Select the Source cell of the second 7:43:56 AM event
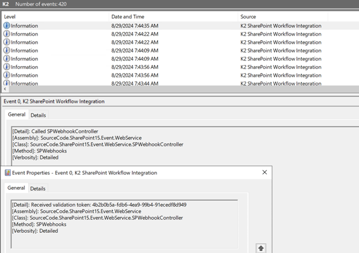 (281, 75)
